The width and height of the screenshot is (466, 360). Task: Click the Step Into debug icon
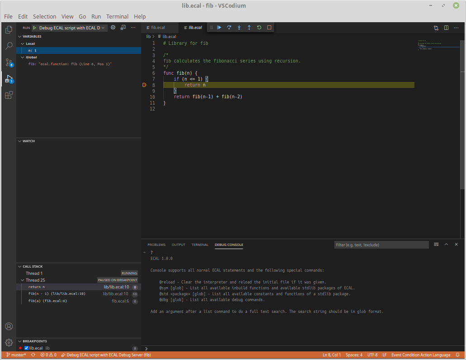[x=239, y=28]
